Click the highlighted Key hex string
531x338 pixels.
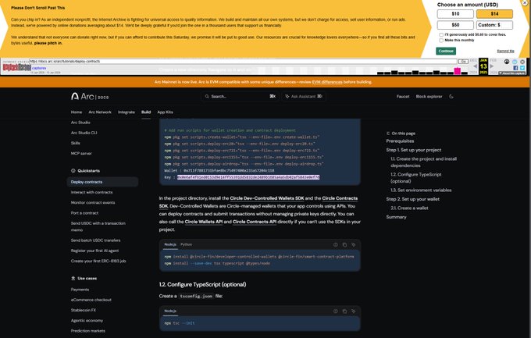(x=248, y=177)
